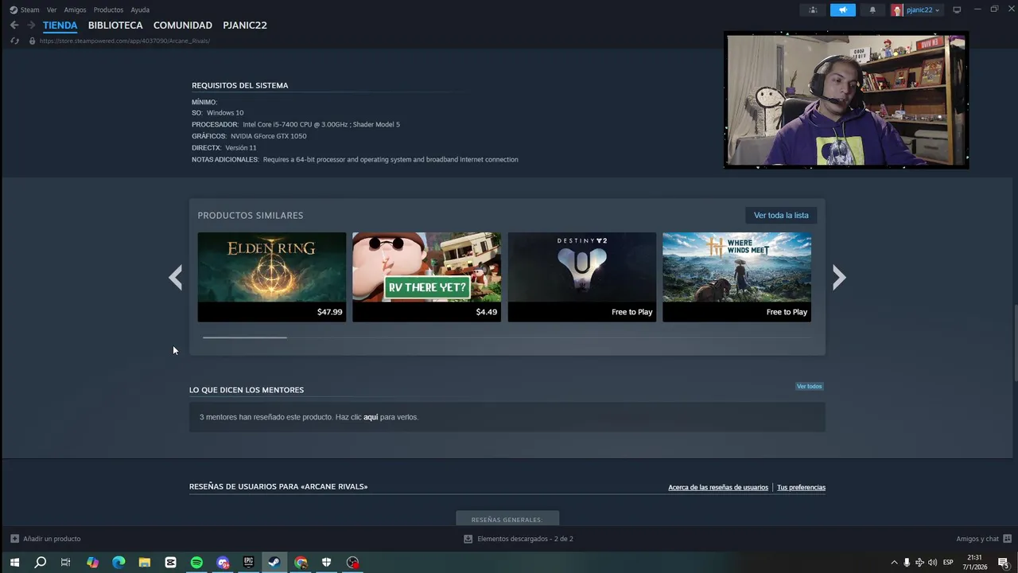The width and height of the screenshot is (1018, 573).
Task: Switch to the TIENDA tab
Action: point(60,25)
